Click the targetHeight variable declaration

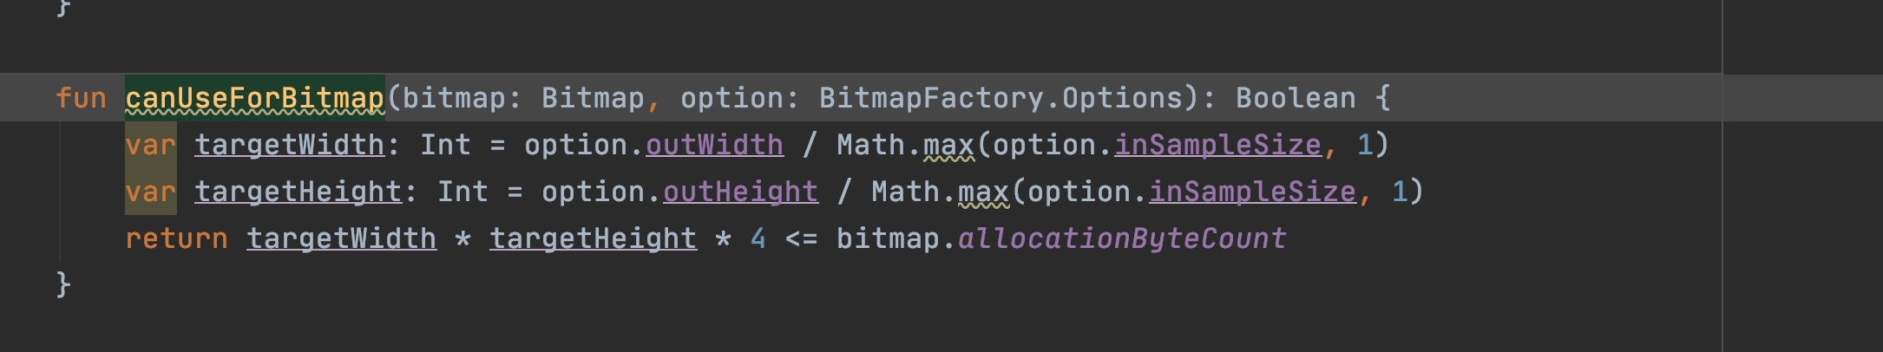coord(298,192)
